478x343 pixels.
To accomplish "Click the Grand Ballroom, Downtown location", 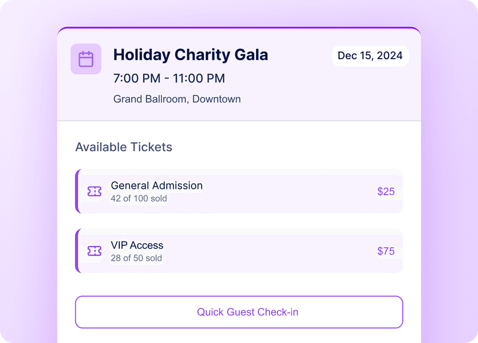I will point(177,99).
